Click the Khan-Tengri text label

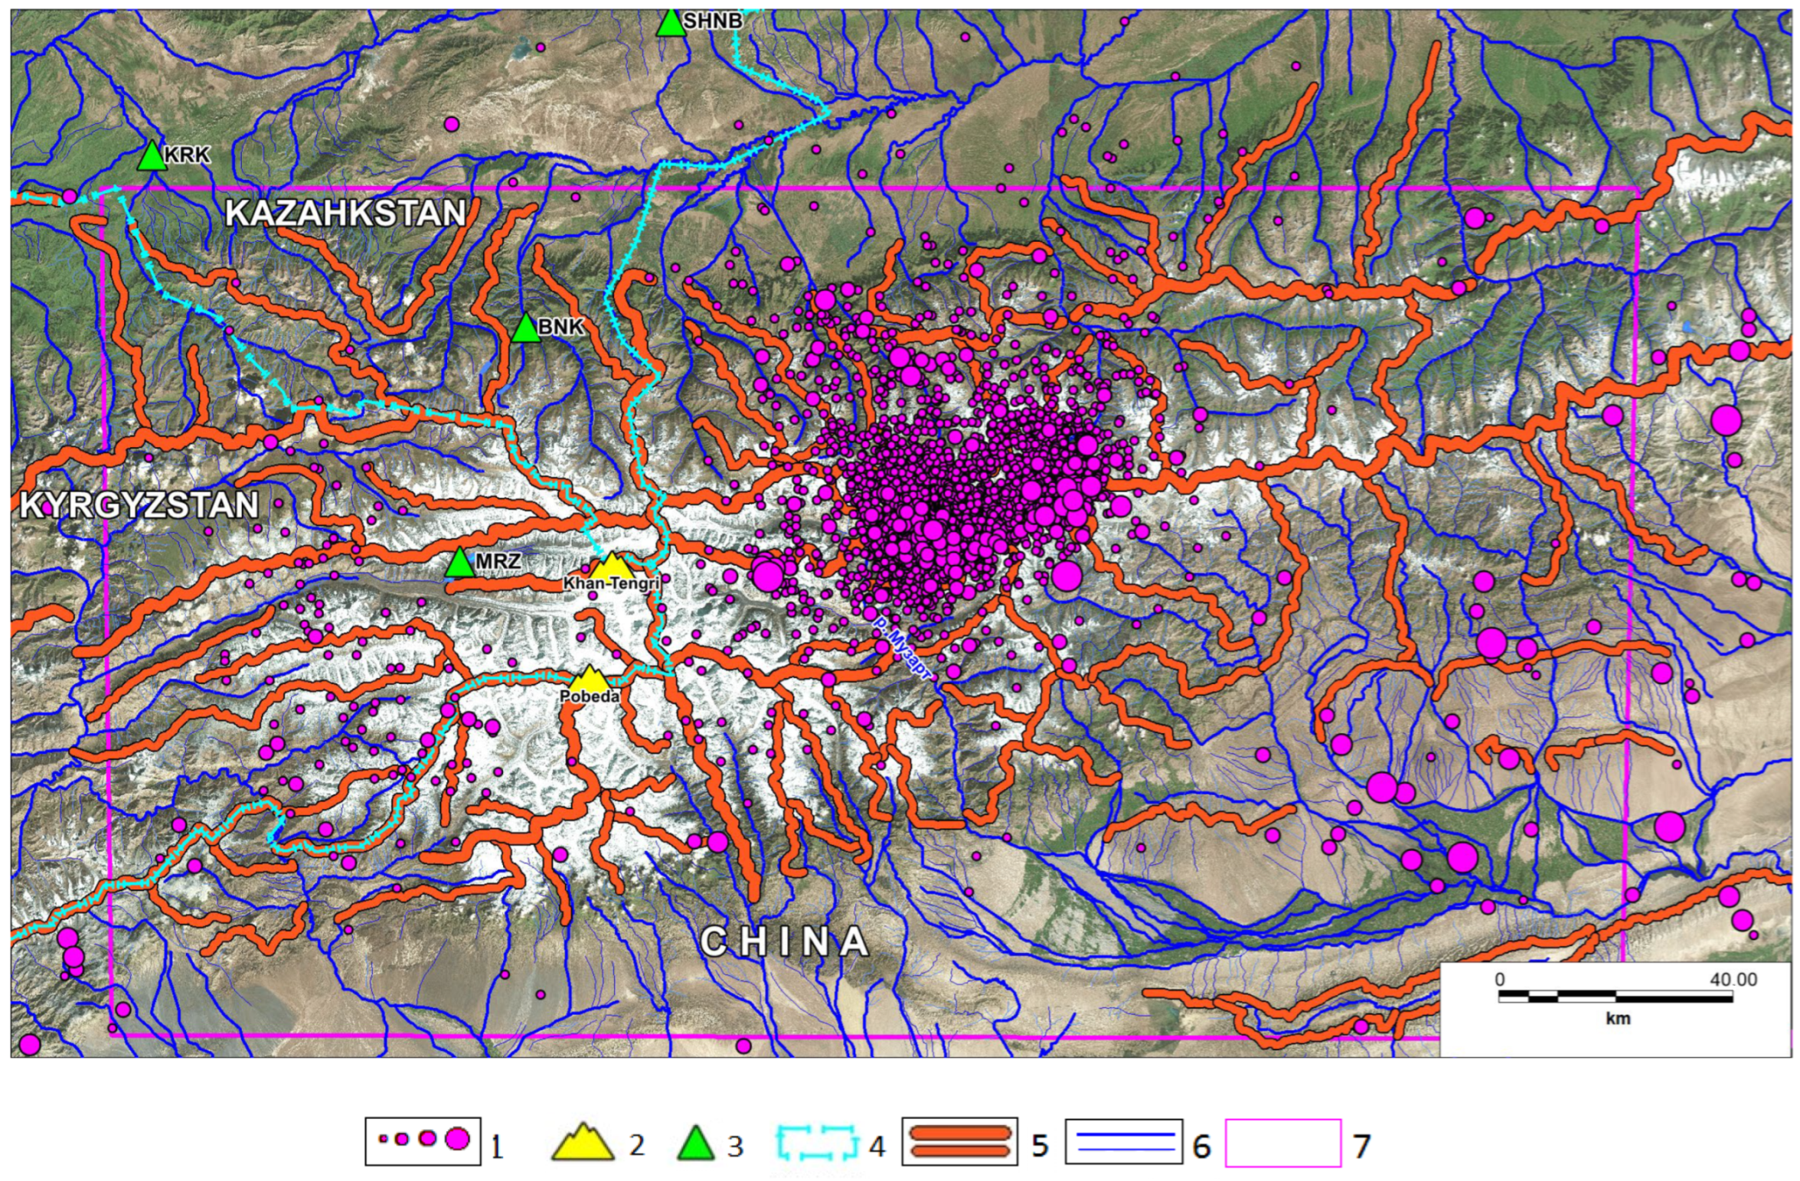point(611,584)
